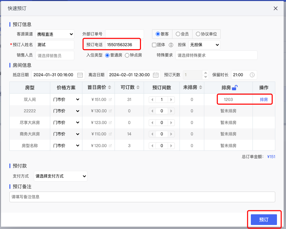Increase room count for 22222
The height and width of the screenshot is (229, 286).
point(171,111)
